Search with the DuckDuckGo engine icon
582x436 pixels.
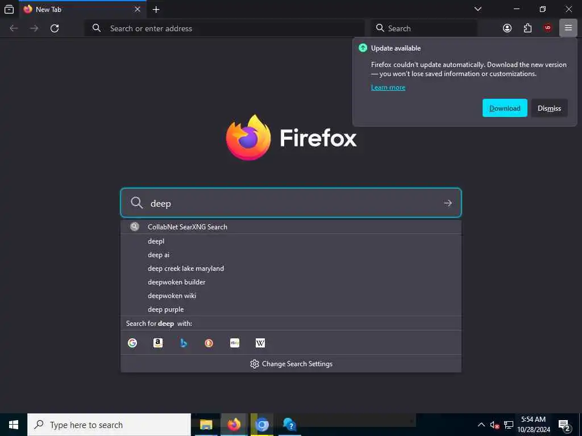tap(209, 343)
